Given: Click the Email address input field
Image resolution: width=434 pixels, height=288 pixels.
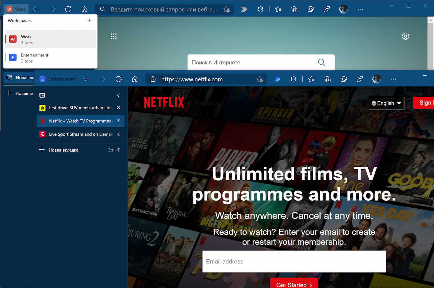Looking at the screenshot, I should 294,261.
